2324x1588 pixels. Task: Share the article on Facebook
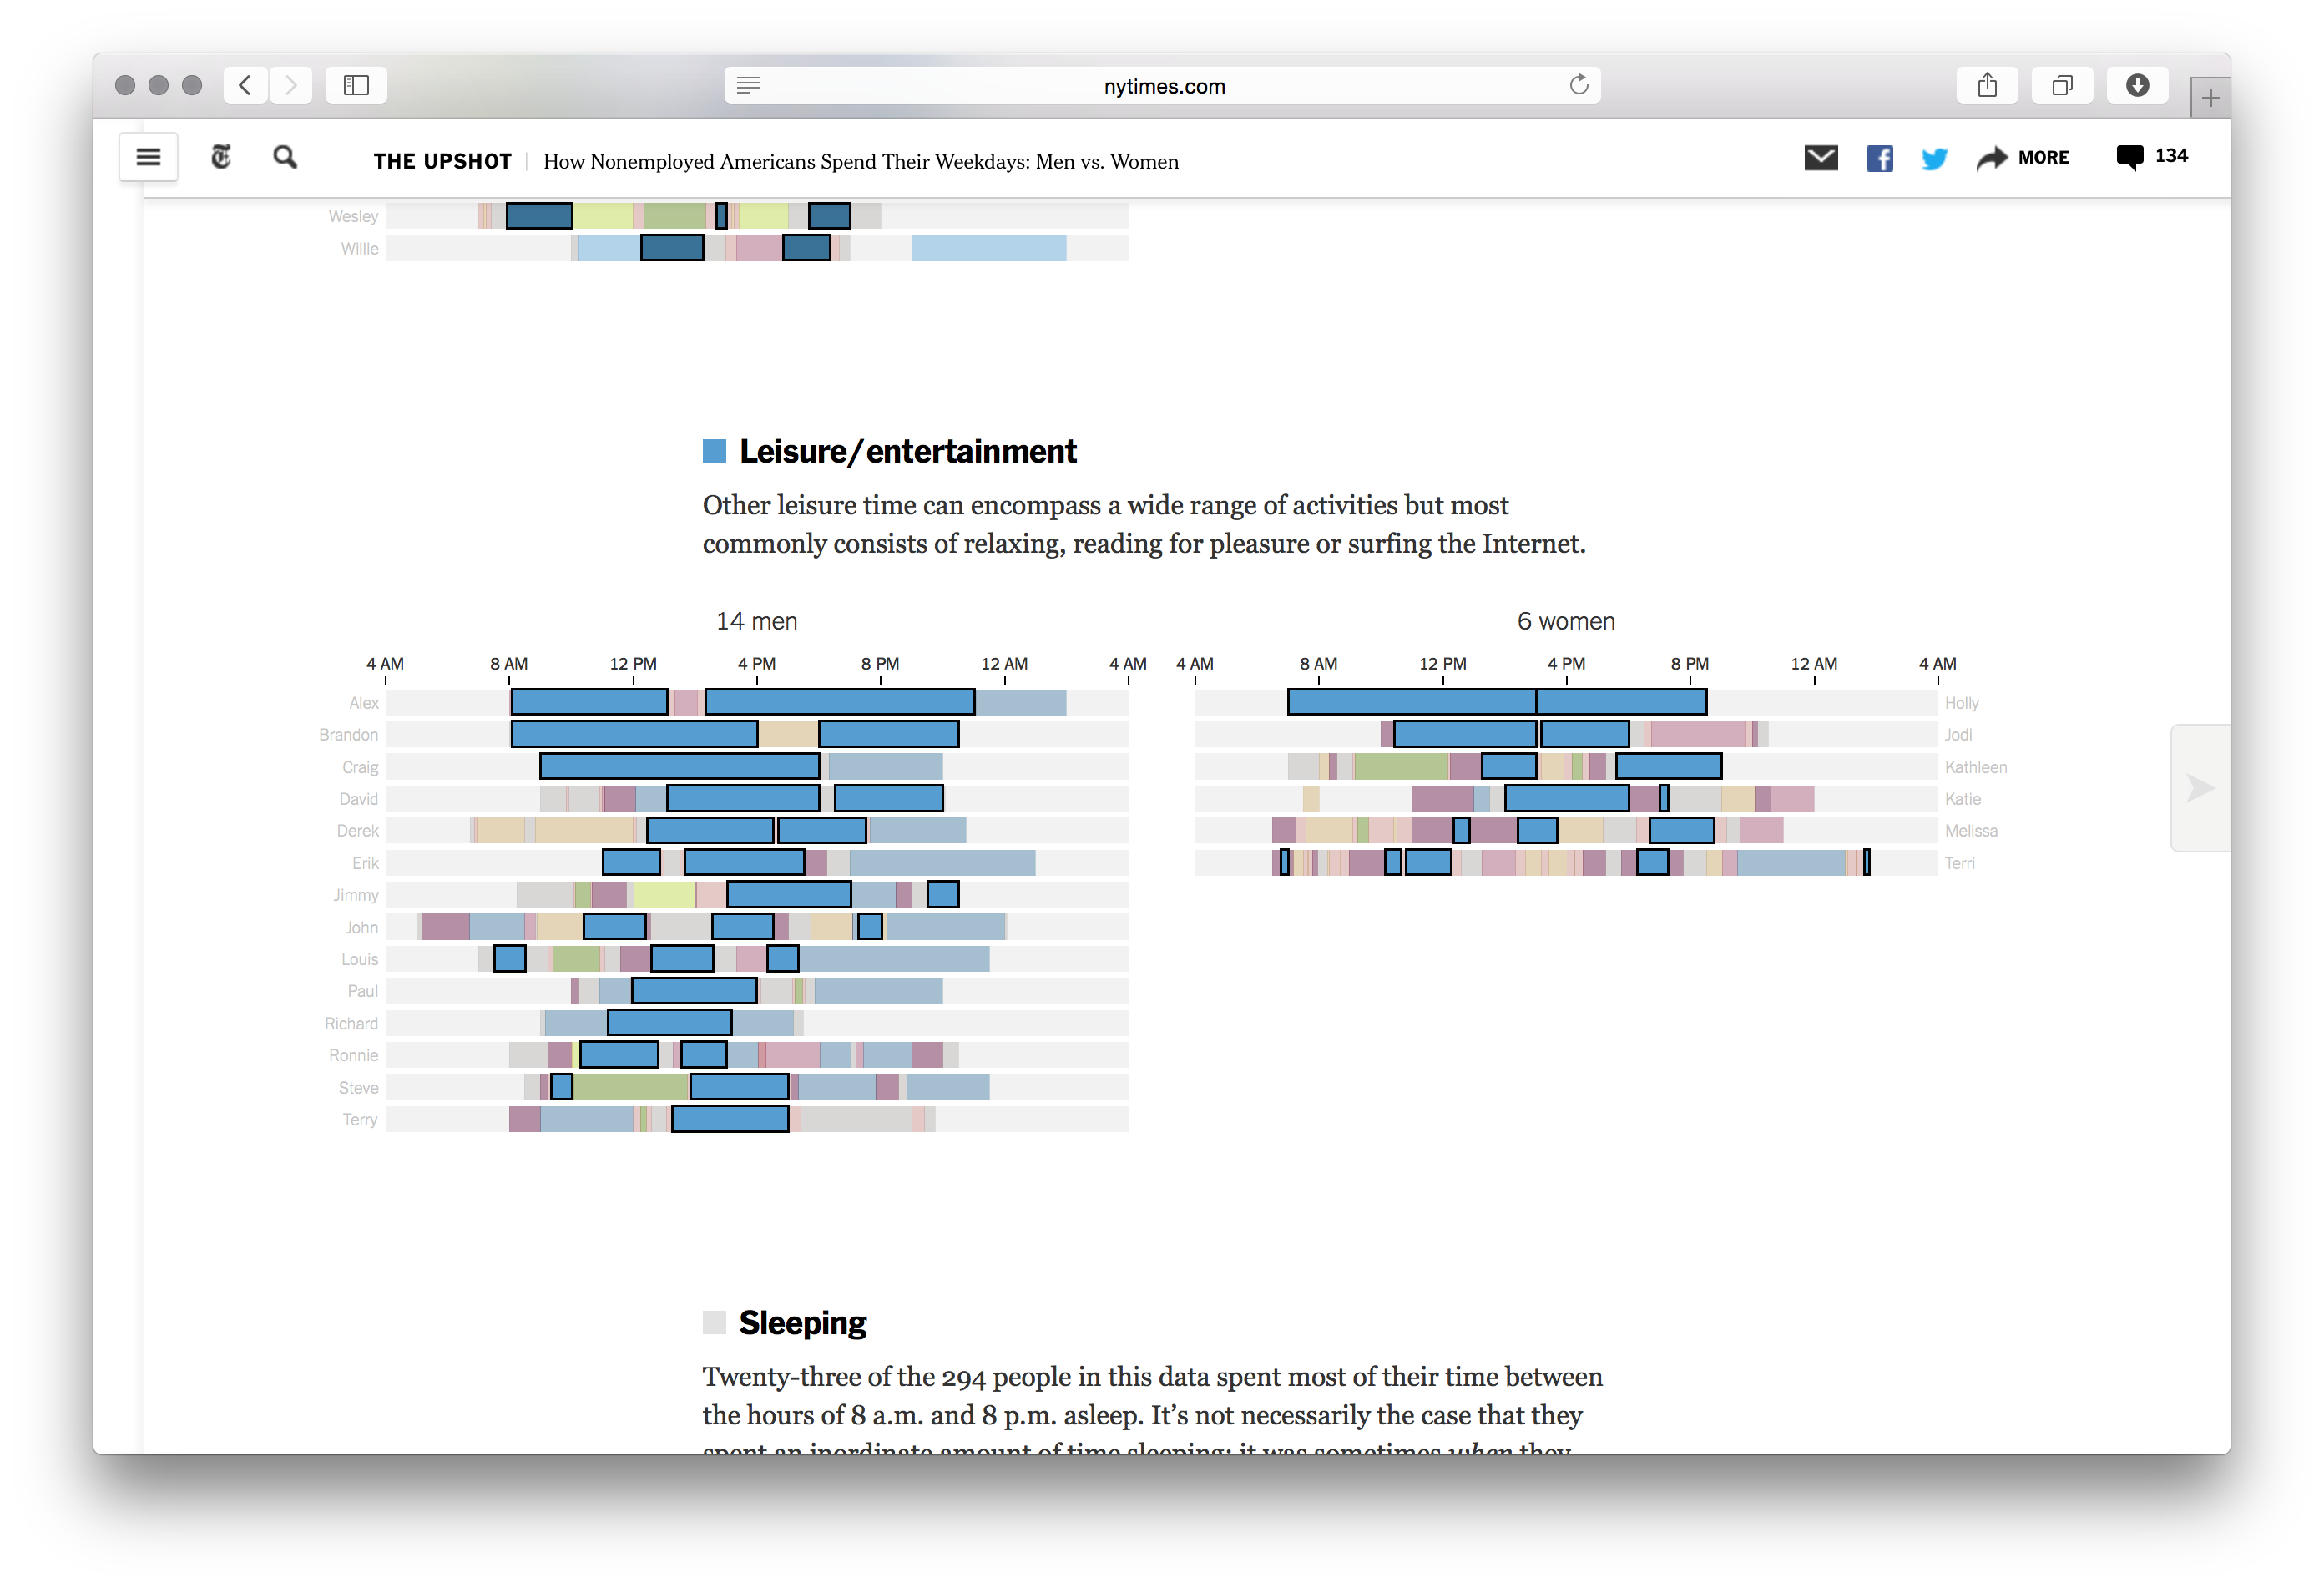(1879, 158)
